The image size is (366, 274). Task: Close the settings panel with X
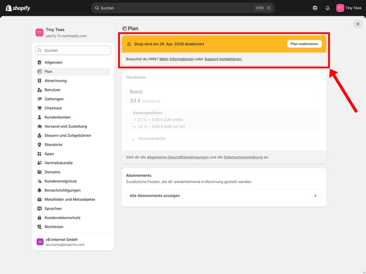point(358,24)
